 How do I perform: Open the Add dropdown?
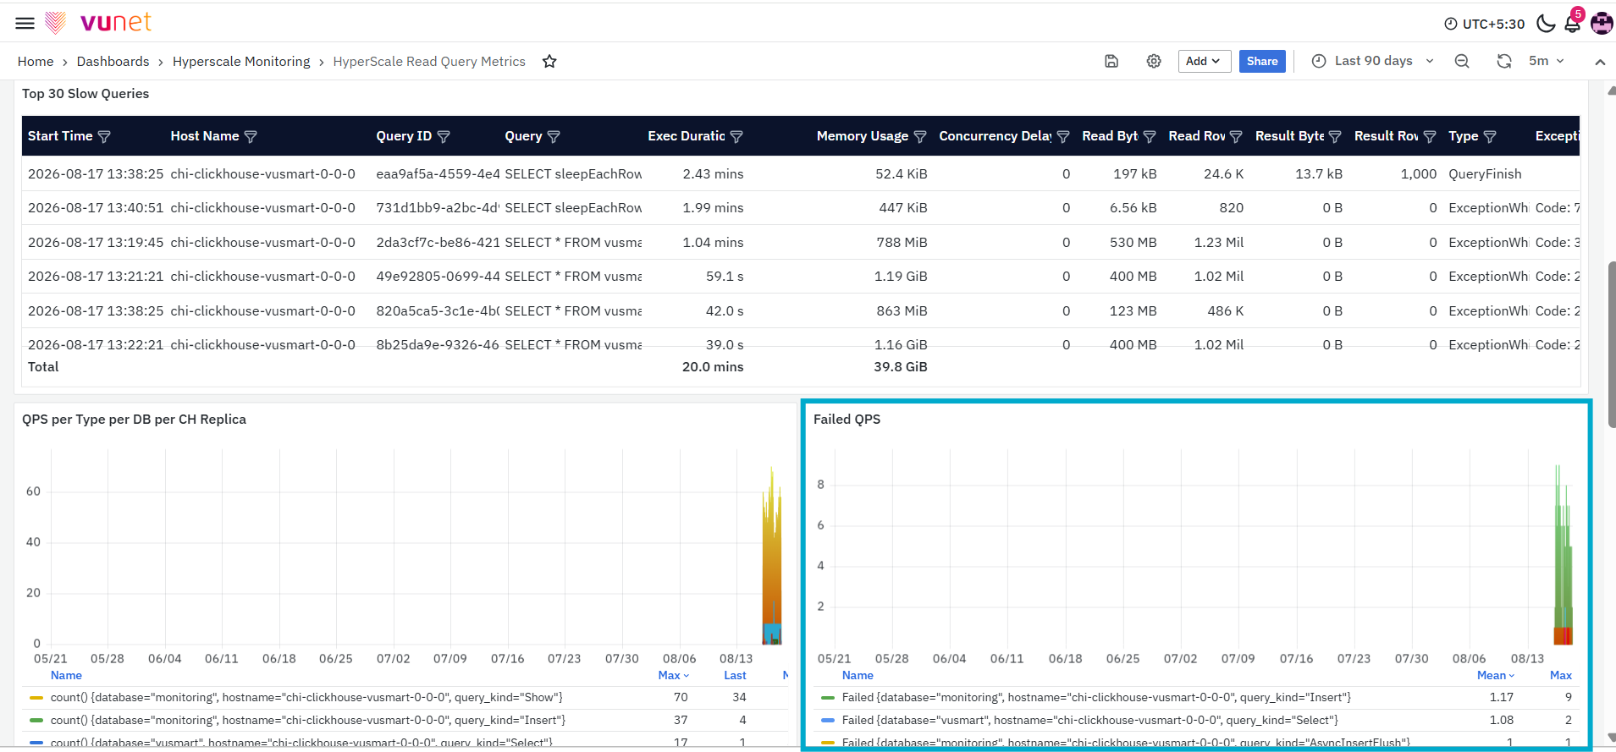[1204, 61]
